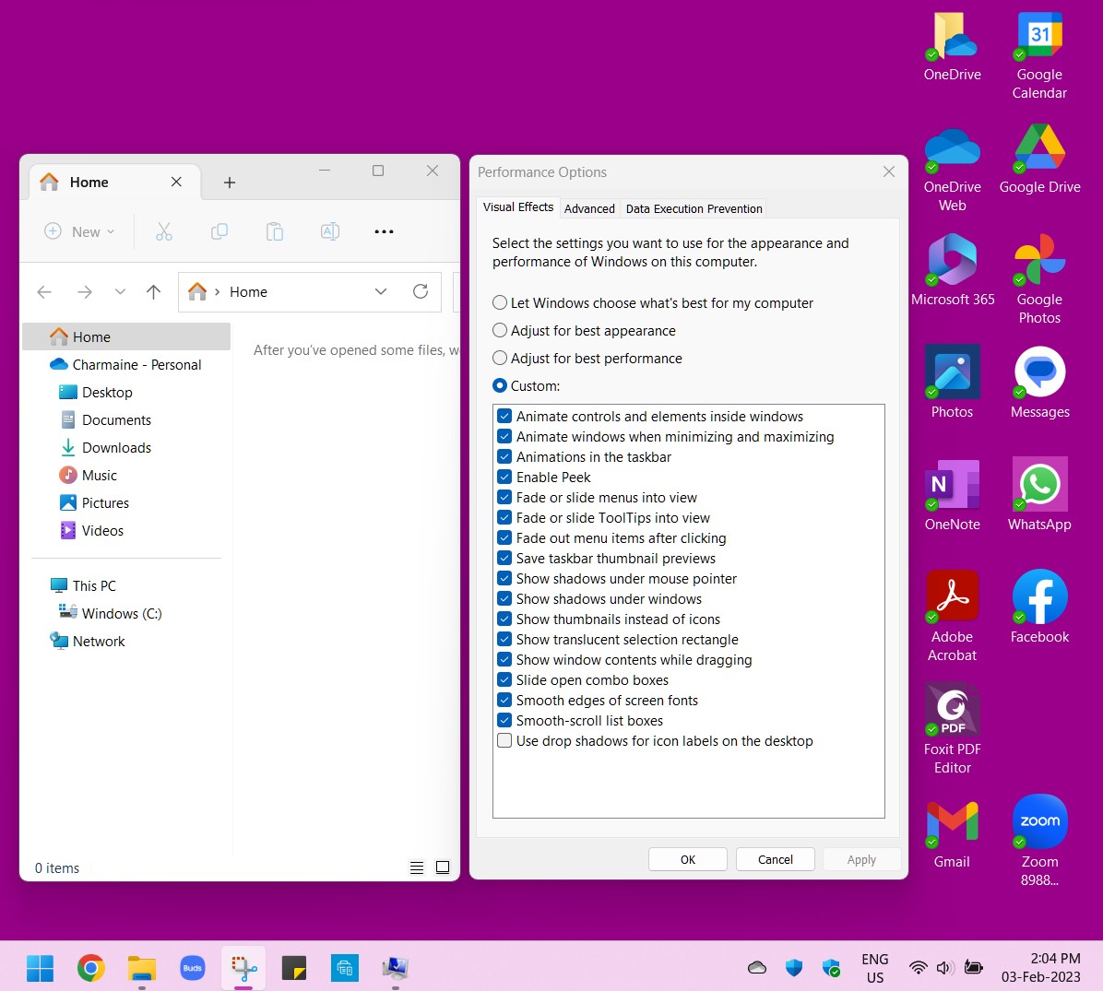This screenshot has height=991, width=1103.
Task: Click the Snipping Tool taskbar icon
Action: click(x=243, y=968)
